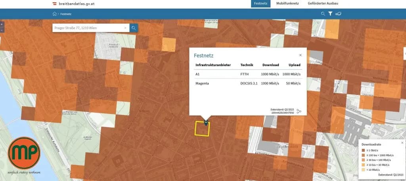The height and width of the screenshot is (181, 406).
Task: Click the < 10 Mbit/s legend swatch
Action: pyautogui.click(x=364, y=170)
